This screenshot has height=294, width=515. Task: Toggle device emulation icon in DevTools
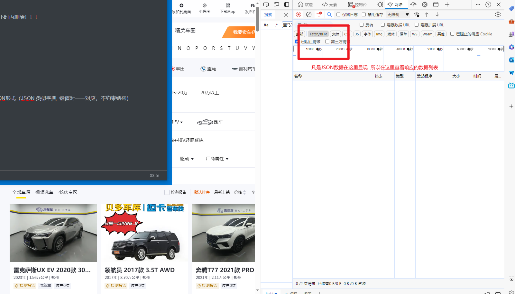(276, 5)
